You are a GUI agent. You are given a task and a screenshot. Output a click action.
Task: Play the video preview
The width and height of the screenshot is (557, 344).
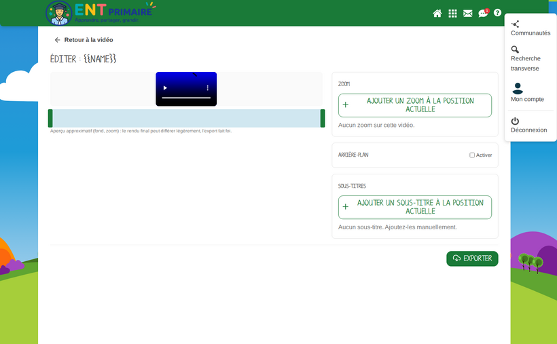[165, 88]
